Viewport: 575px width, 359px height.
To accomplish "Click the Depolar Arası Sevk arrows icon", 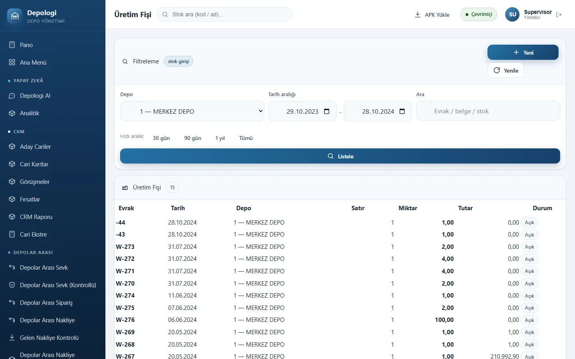I will (x=12, y=268).
